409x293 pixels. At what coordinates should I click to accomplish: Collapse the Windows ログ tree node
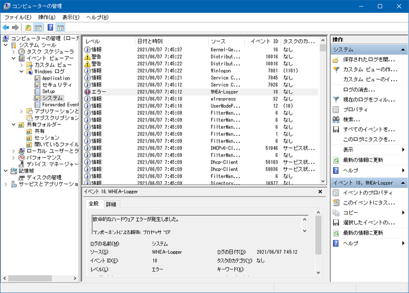(21, 71)
